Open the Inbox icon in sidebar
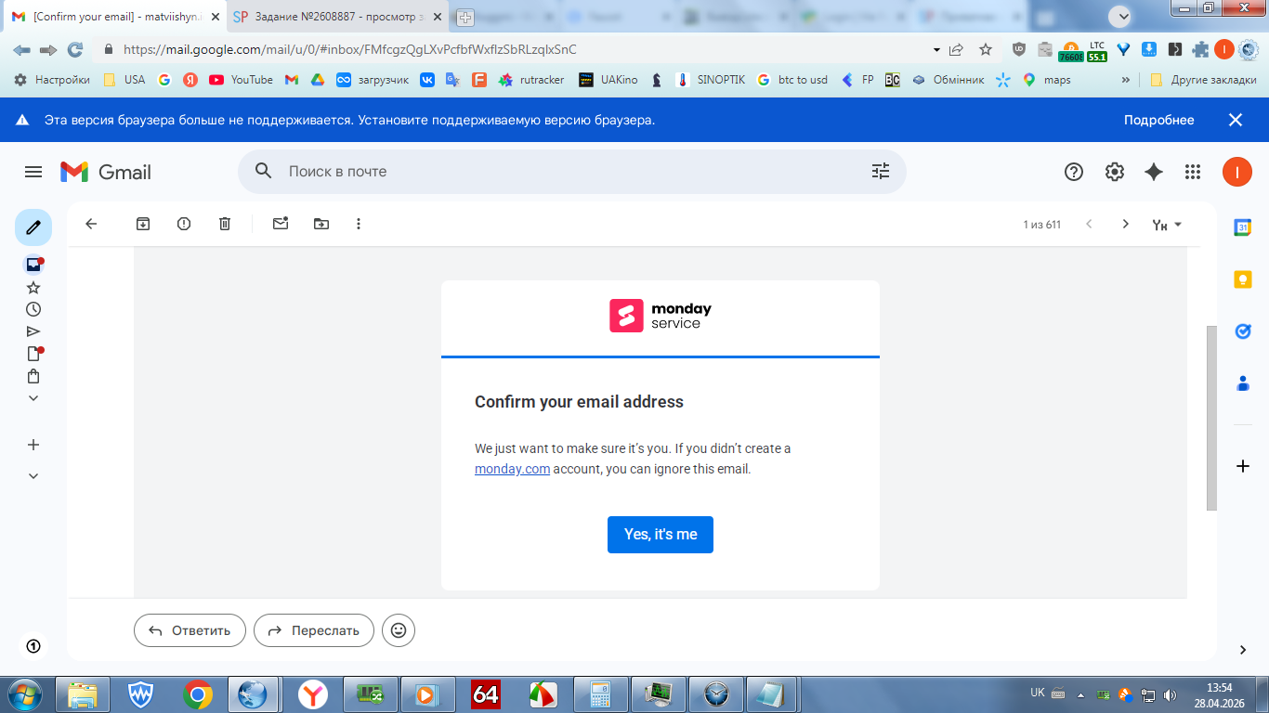Image resolution: width=1269 pixels, height=713 pixels. click(x=33, y=265)
